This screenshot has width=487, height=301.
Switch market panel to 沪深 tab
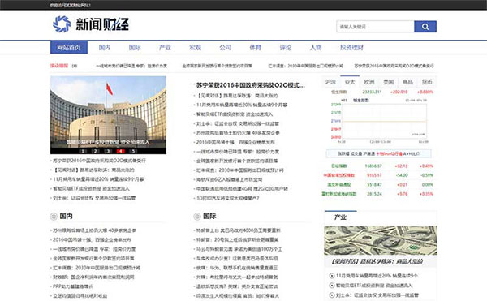[x=331, y=82]
